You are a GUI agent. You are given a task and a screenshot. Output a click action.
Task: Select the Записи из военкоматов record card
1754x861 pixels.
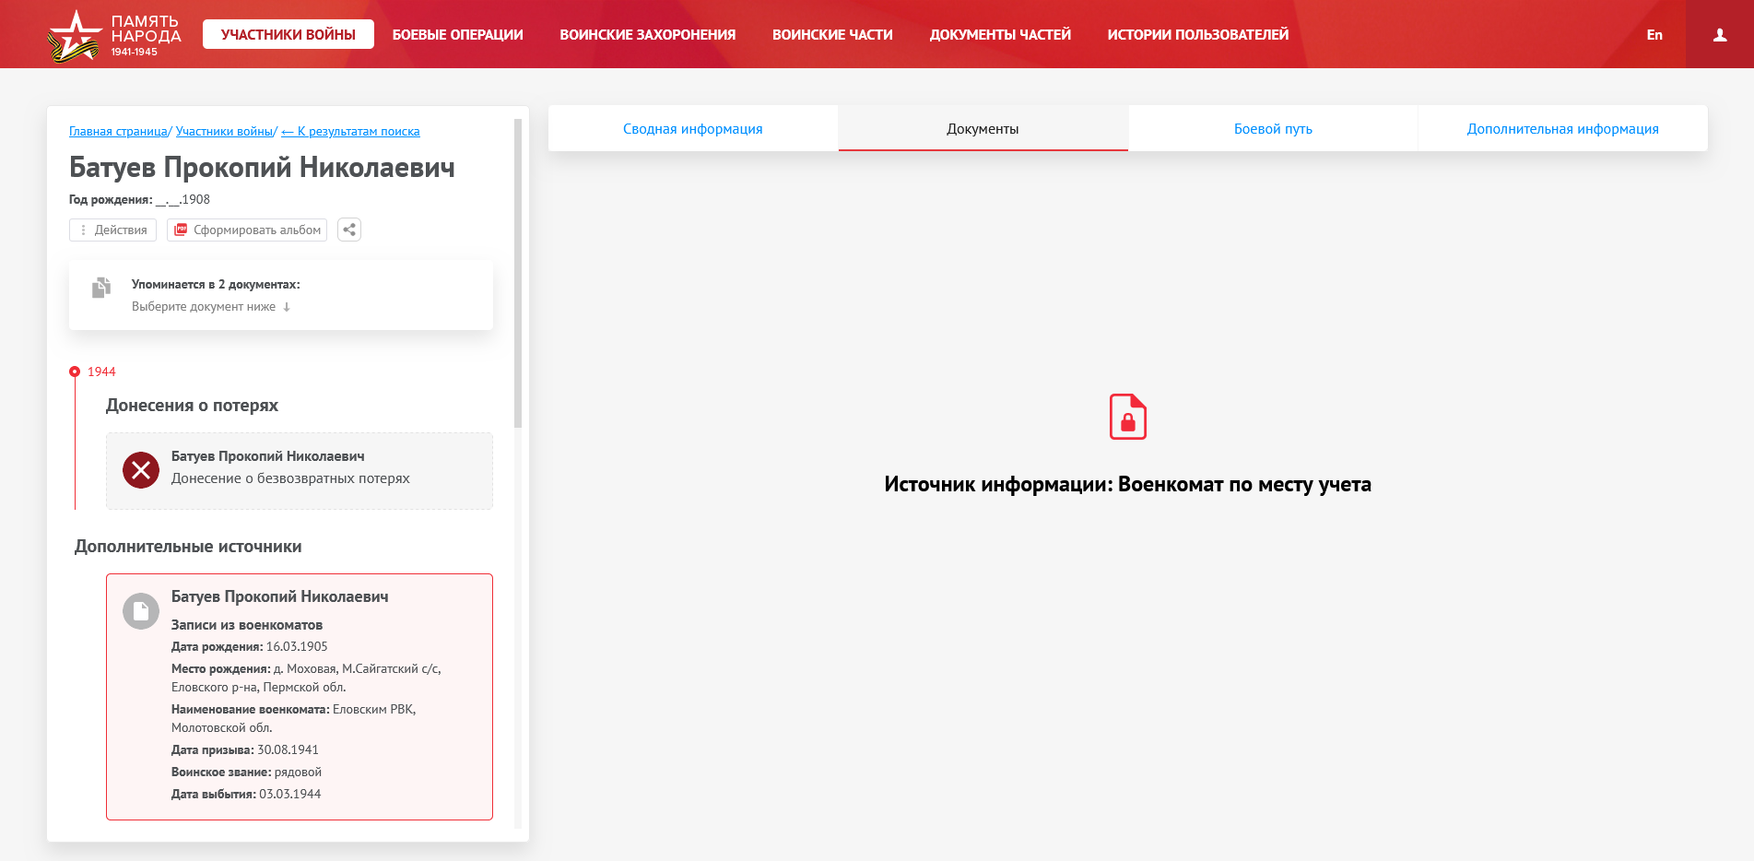pos(300,697)
